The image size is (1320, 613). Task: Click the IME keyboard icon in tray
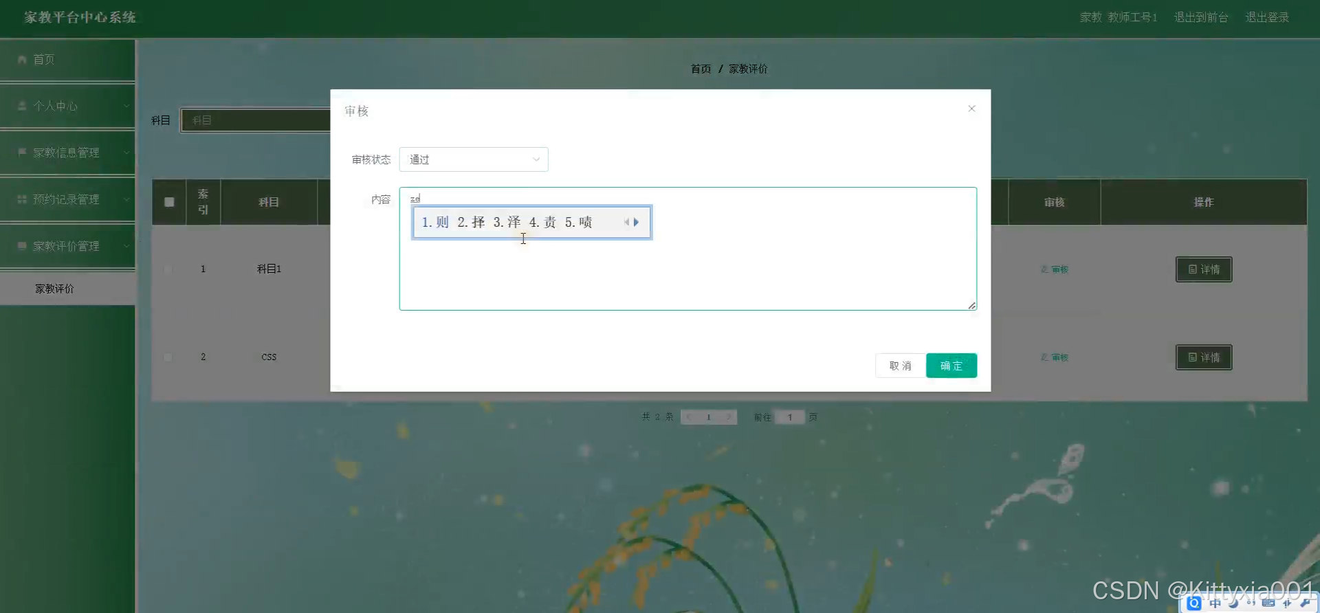pos(1268,603)
